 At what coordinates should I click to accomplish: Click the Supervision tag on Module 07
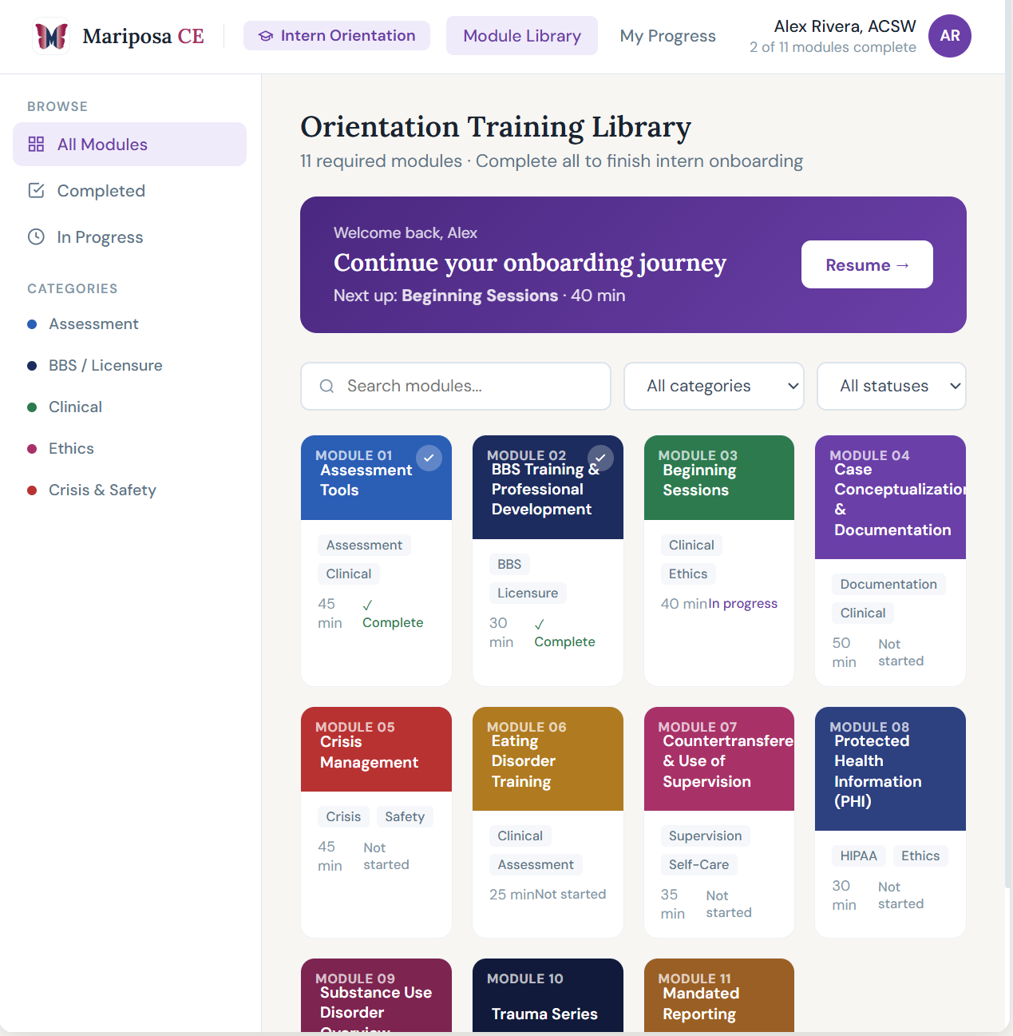tap(705, 836)
